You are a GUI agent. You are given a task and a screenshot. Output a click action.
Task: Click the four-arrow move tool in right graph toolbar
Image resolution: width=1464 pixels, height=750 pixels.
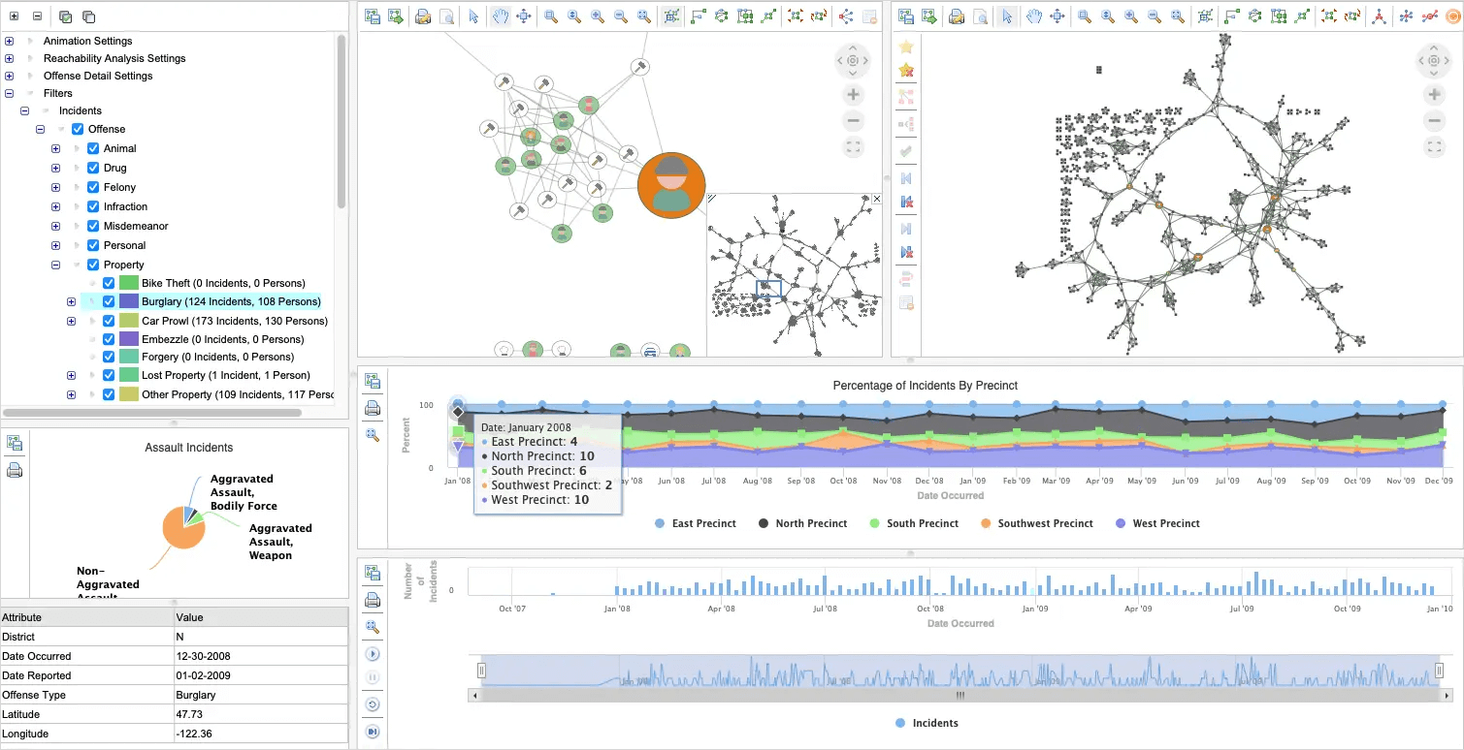[x=1057, y=16]
